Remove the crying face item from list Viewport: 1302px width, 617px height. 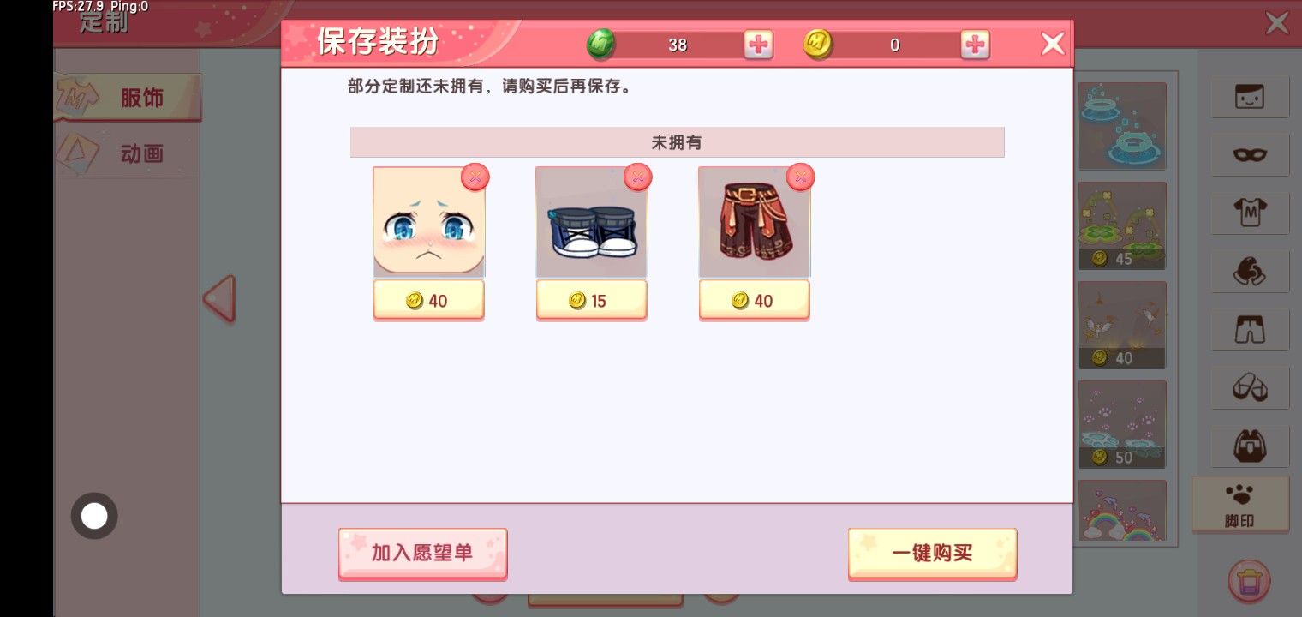[x=475, y=177]
